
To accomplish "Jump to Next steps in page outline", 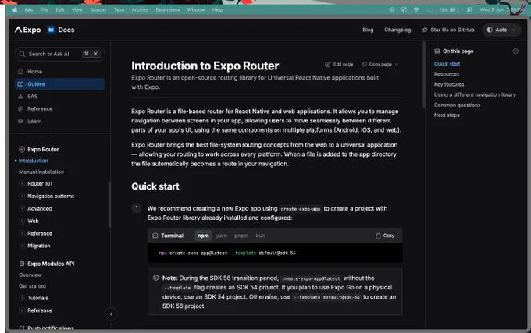I will point(447,115).
